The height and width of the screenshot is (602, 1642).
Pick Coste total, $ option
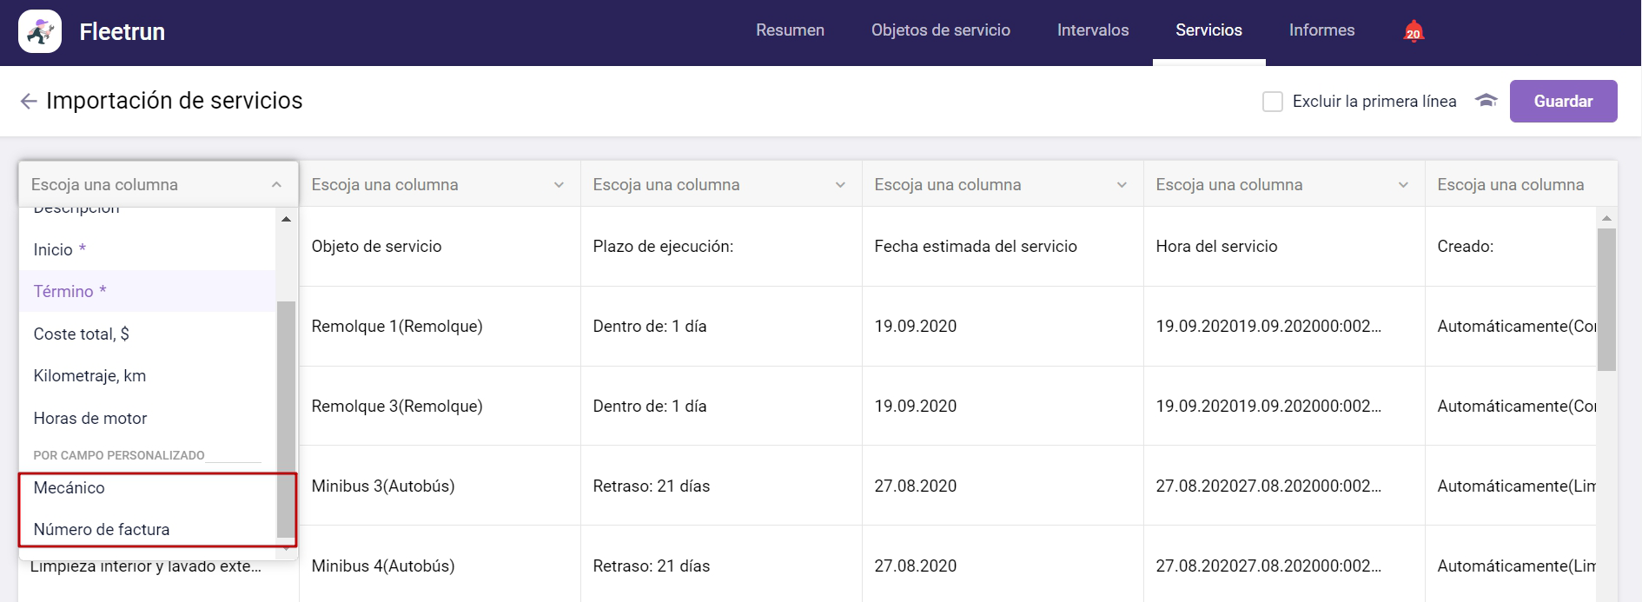point(147,334)
